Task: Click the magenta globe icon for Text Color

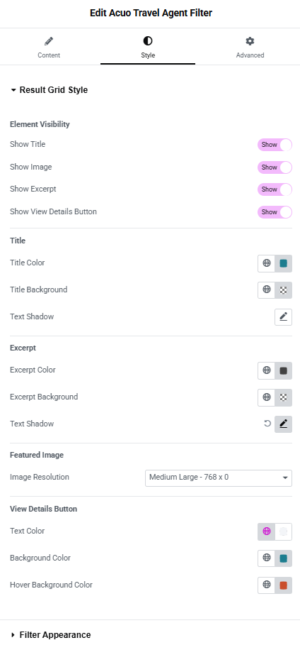Action: click(267, 531)
